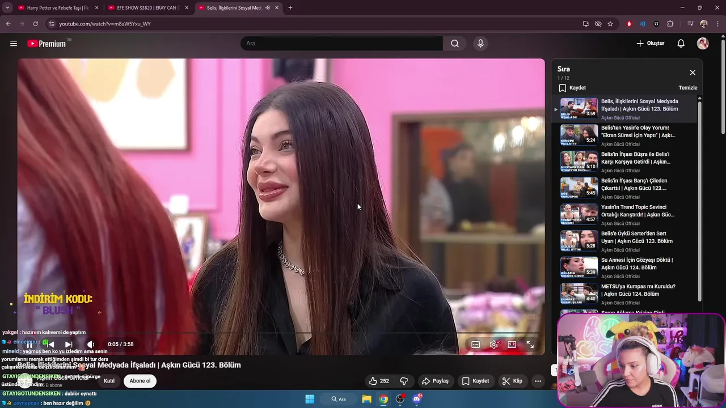Open the tab search dropdown arrow

point(7,8)
